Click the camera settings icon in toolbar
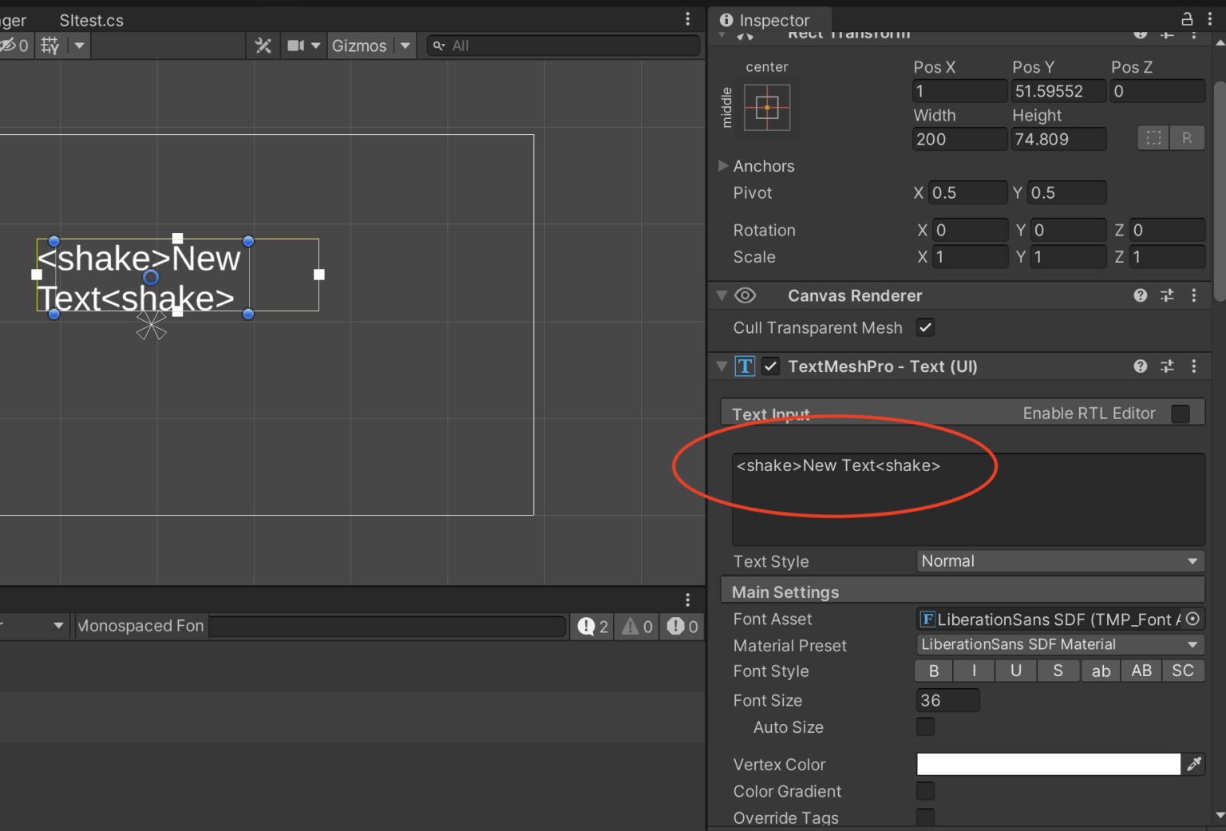This screenshot has height=831, width=1226. [x=297, y=46]
